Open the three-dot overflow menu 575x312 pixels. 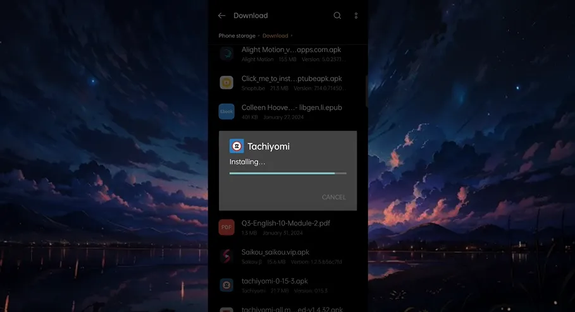356,15
